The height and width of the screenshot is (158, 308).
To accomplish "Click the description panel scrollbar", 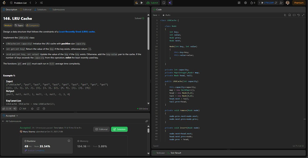I will click(148, 33).
